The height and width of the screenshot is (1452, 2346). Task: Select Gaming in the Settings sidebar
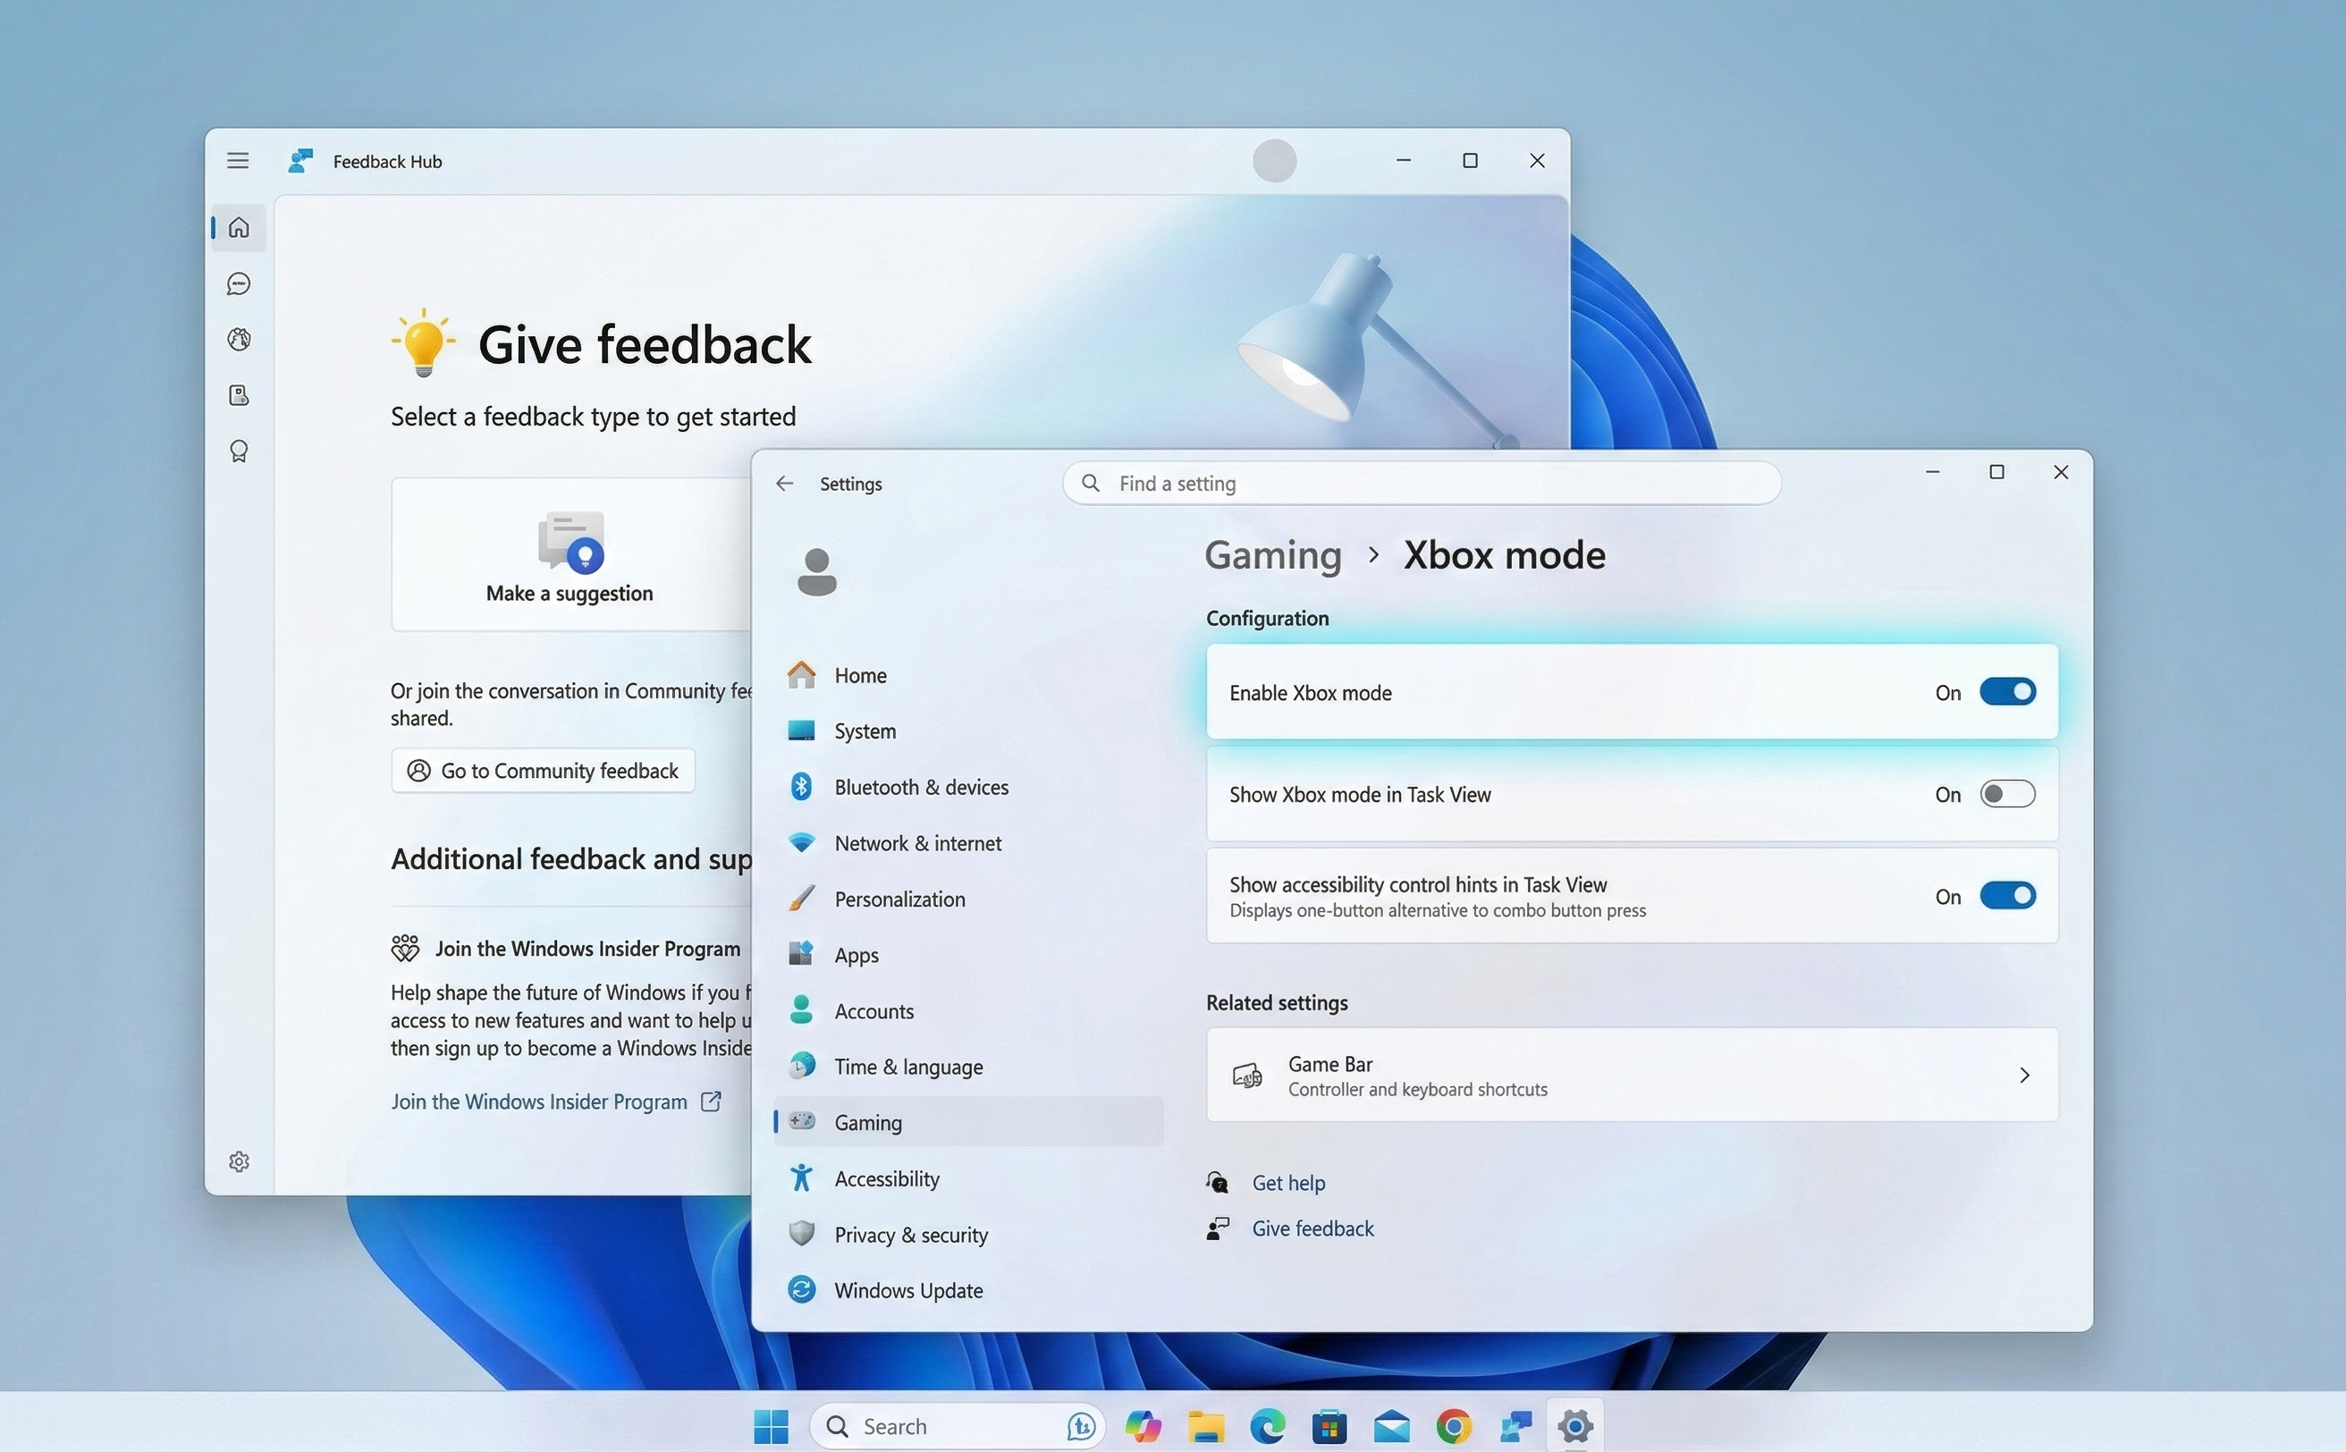click(x=866, y=1122)
